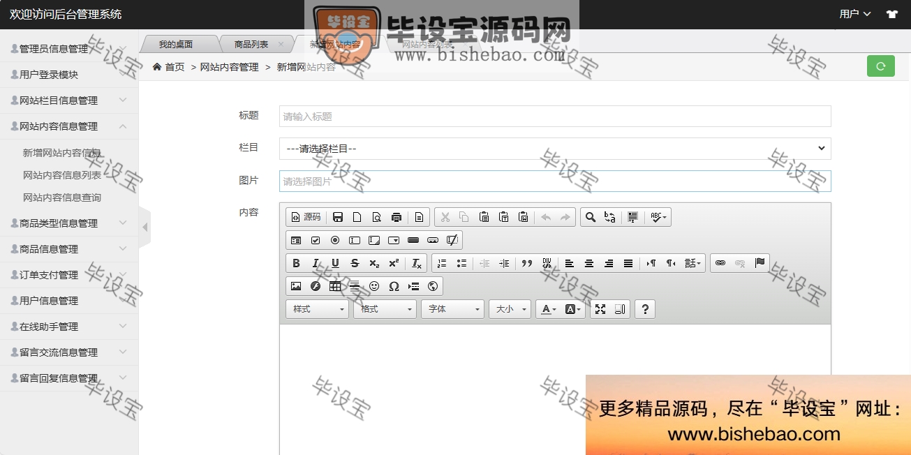The width and height of the screenshot is (911, 455).
Task: Print the editor content
Action: pos(397,217)
